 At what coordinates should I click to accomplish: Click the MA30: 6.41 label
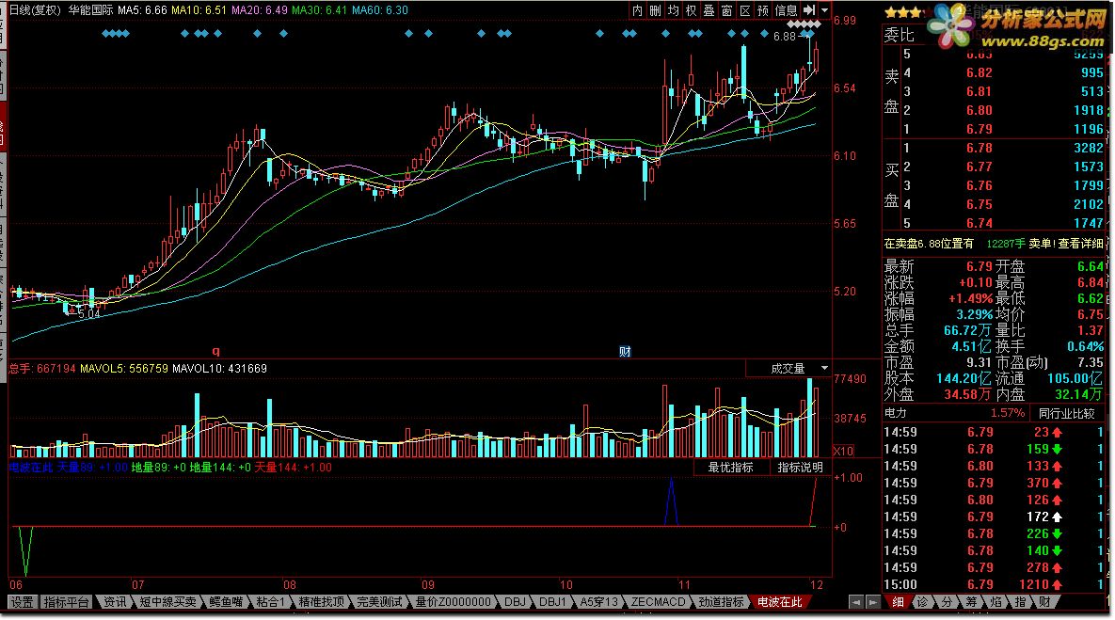[320, 10]
